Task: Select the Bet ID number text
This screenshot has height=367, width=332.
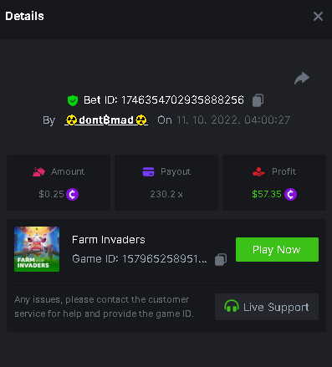Action: 182,100
